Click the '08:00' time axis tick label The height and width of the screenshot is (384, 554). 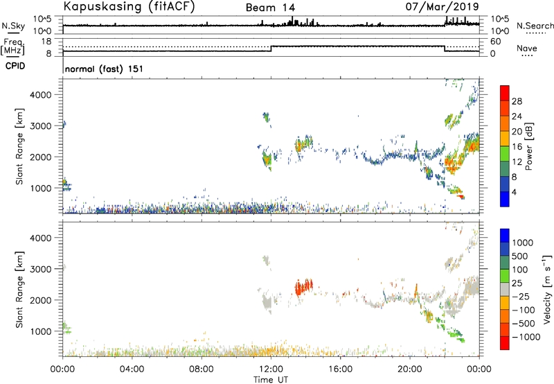[202, 369]
